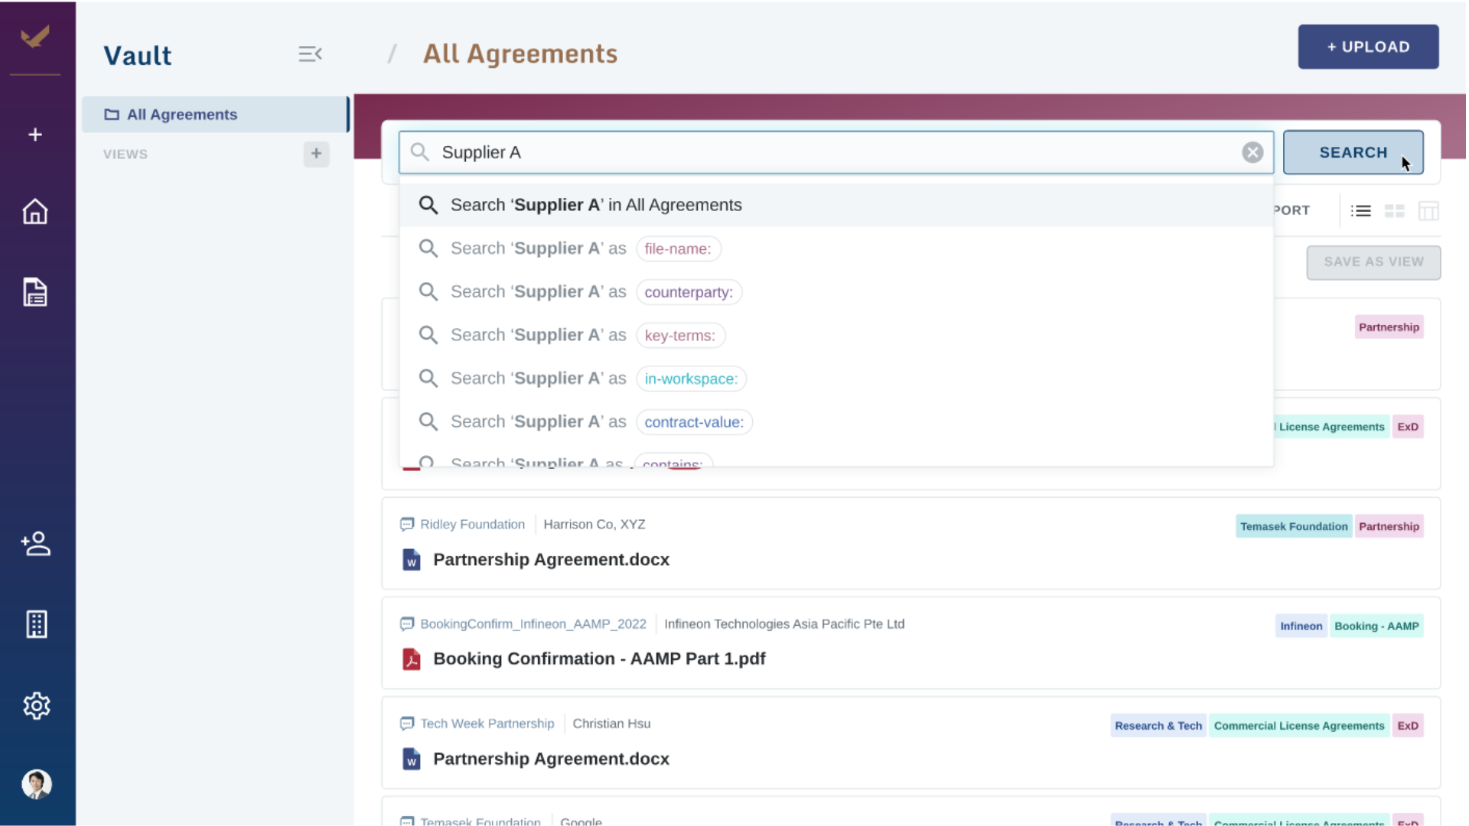Open the documents icon in sidebar
The image size is (1469, 826).
35,292
